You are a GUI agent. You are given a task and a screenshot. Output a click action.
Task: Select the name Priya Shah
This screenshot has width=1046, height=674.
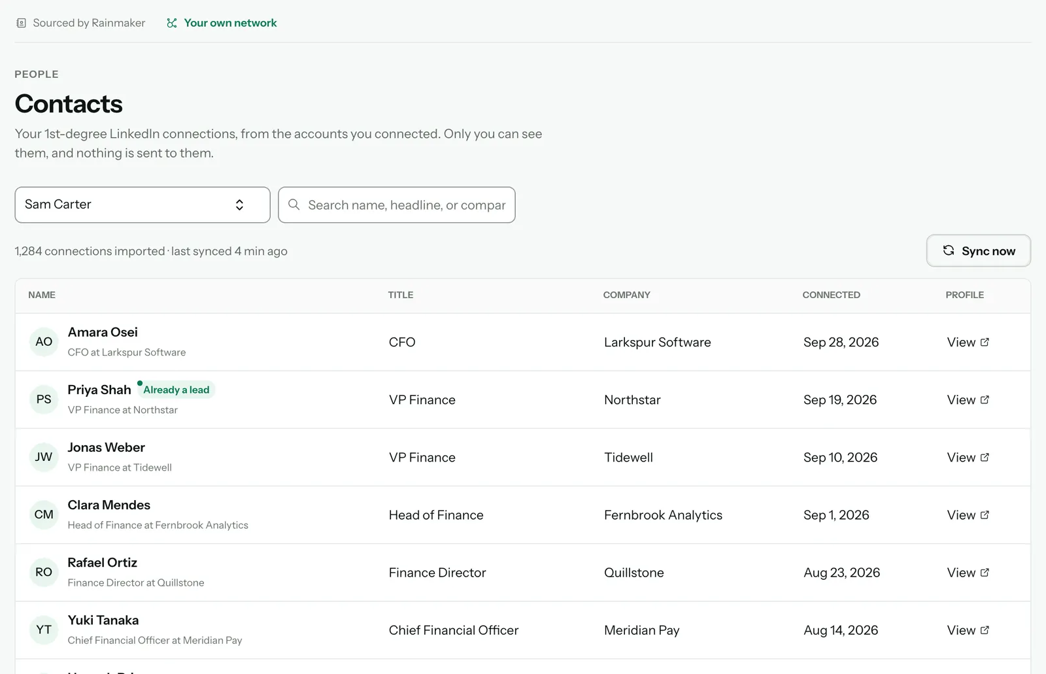coord(99,390)
